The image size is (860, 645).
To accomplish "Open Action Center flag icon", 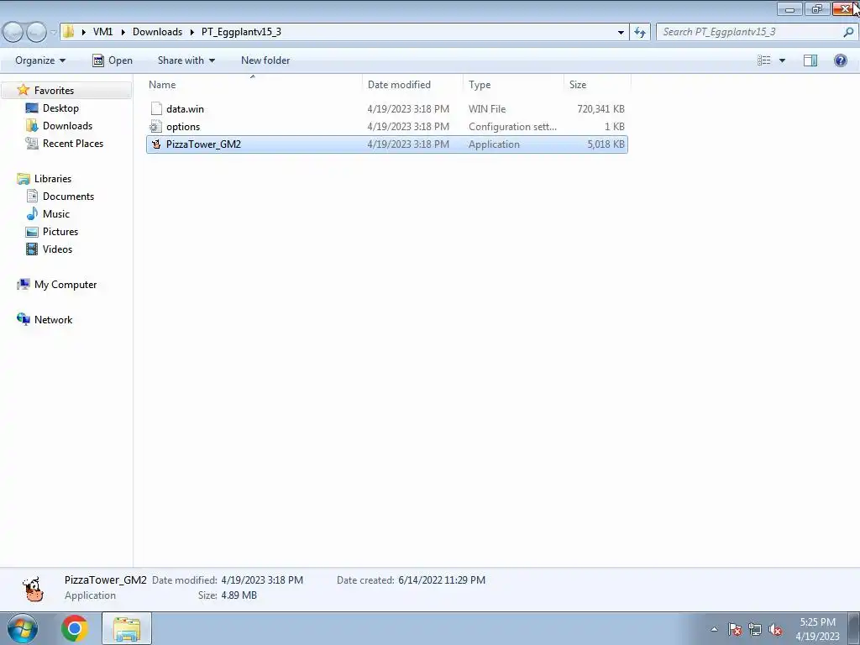I will 734,629.
